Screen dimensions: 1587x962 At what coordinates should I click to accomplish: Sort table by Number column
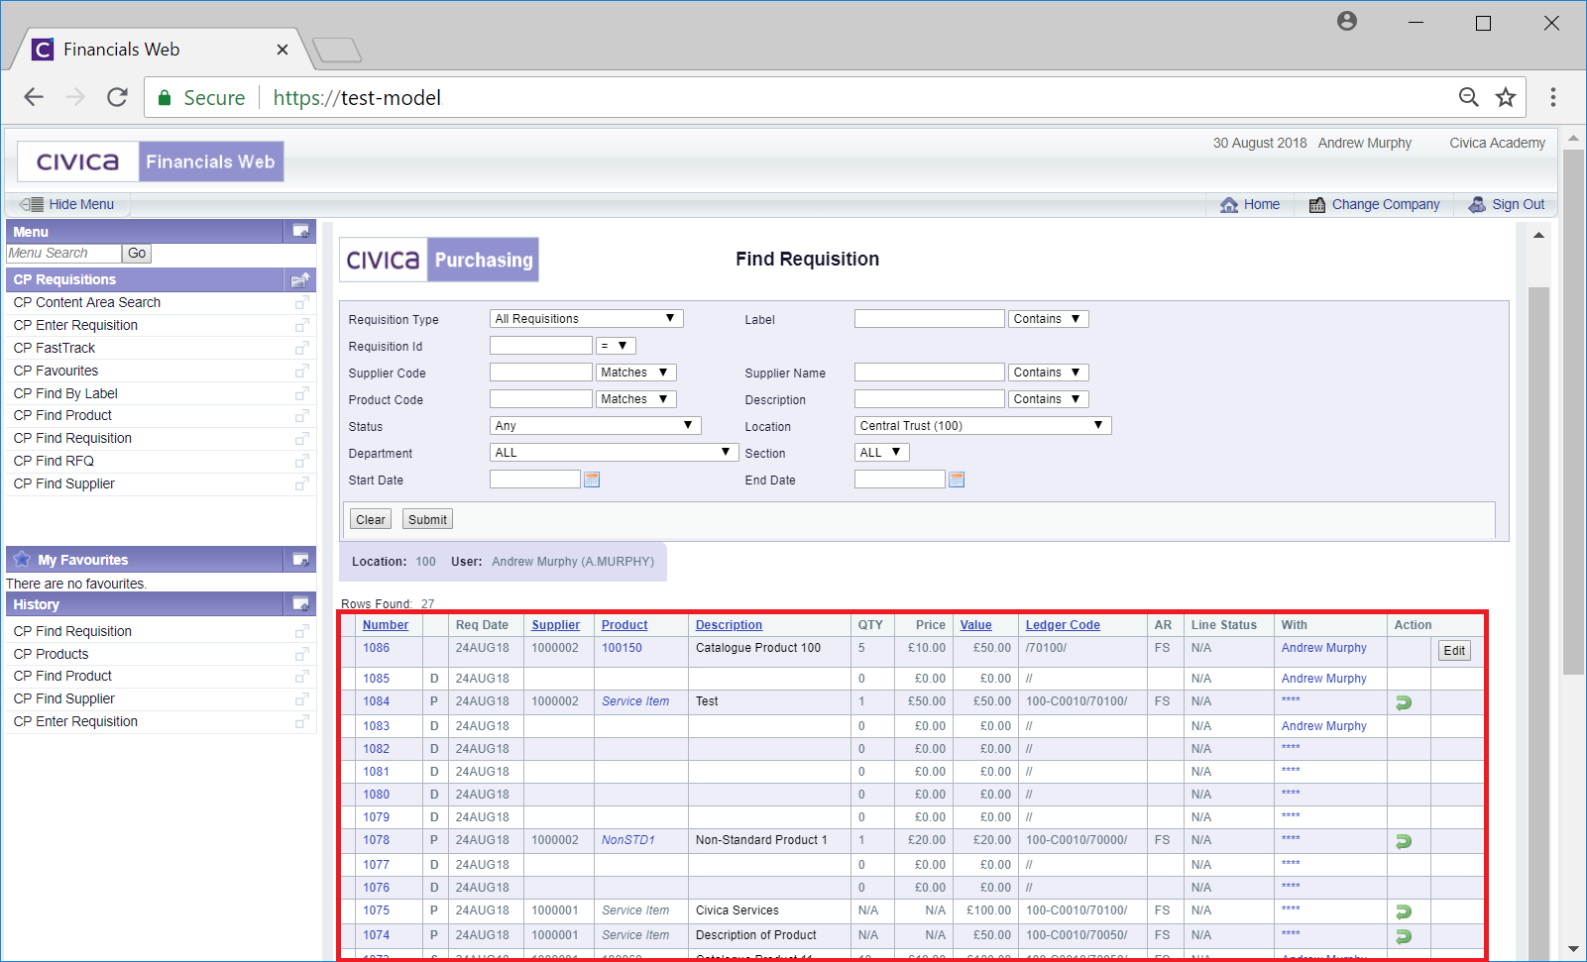click(x=386, y=625)
